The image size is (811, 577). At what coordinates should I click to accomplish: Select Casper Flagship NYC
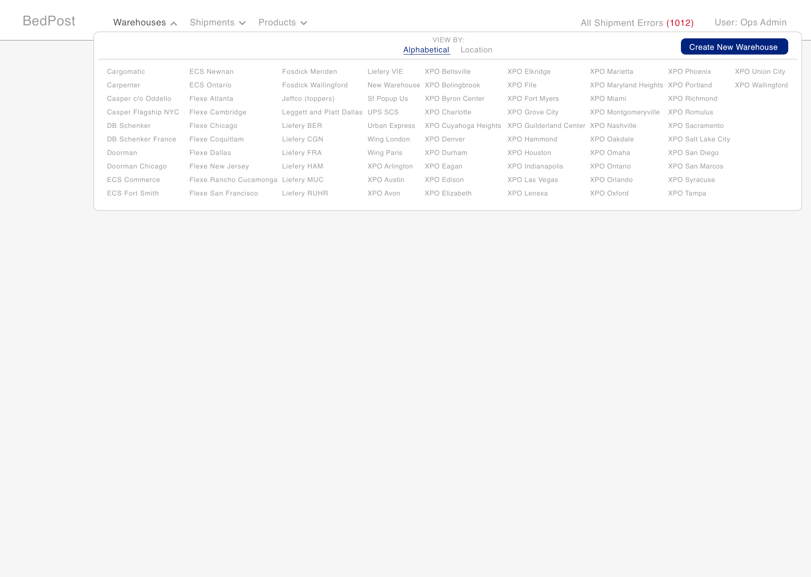point(143,112)
